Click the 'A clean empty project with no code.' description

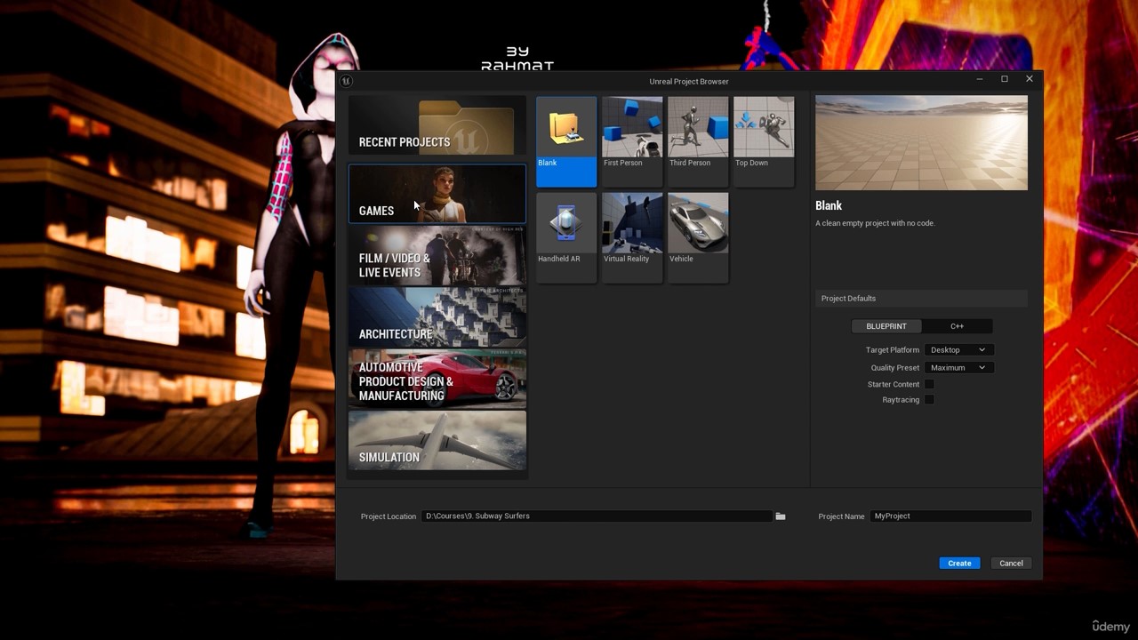pyautogui.click(x=875, y=223)
